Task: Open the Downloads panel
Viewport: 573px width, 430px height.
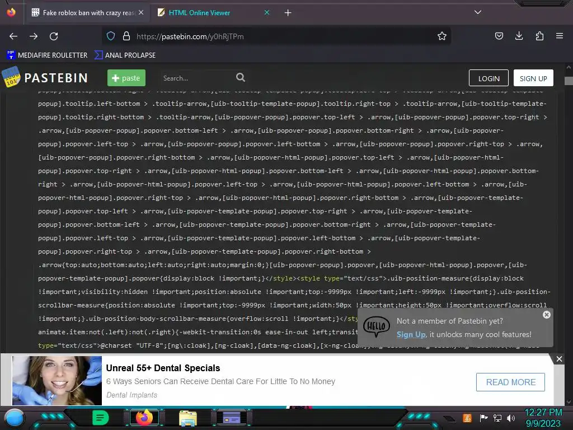Action: pyautogui.click(x=519, y=36)
